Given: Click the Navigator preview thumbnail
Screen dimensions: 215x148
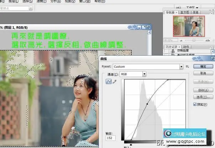Looking at the screenshot, I should click(189, 26).
